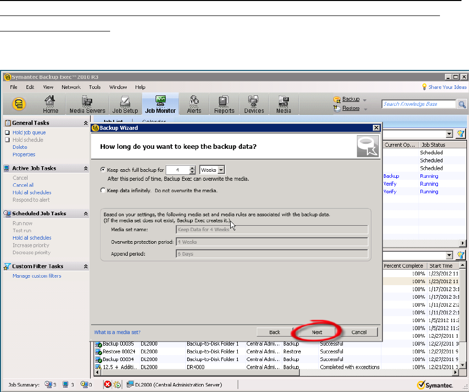Screen dimensions: 469x392
Task: Open the Weeks unit dropdown
Action: click(x=221, y=170)
